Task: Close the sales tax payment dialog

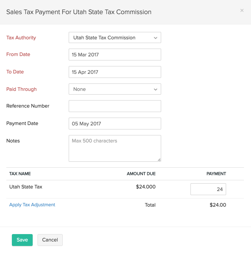Action: tap(242, 11)
